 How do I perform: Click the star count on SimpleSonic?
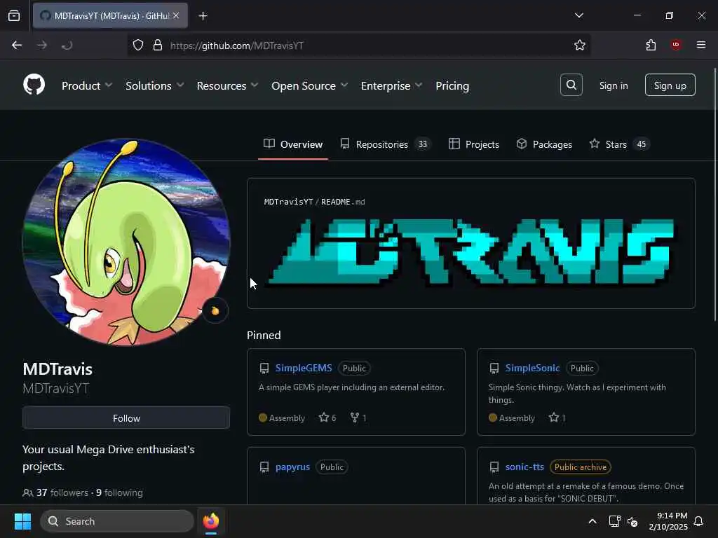(x=557, y=418)
